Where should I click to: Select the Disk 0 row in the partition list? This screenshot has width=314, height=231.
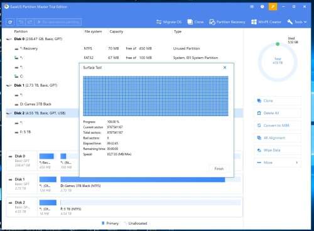click(124, 39)
